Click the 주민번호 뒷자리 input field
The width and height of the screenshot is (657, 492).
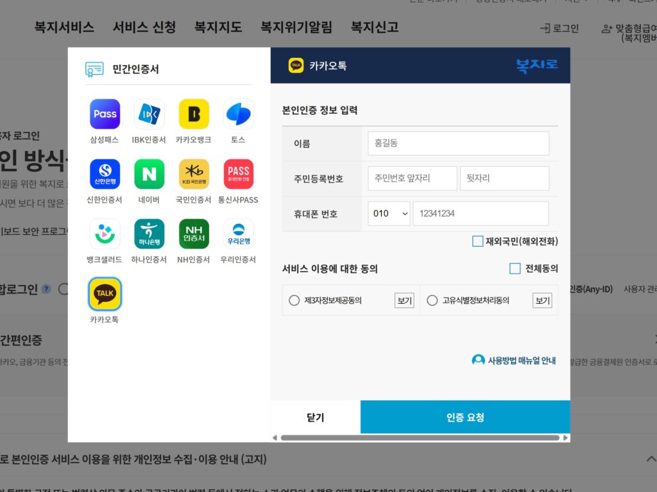point(504,179)
